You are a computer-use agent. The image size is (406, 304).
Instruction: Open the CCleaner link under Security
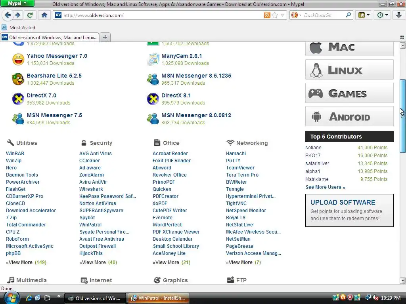(x=90, y=161)
